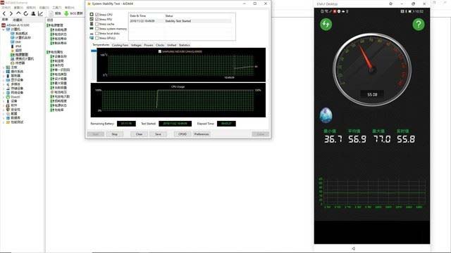Expand the 显示设备 tree node arrow

tap(4, 79)
